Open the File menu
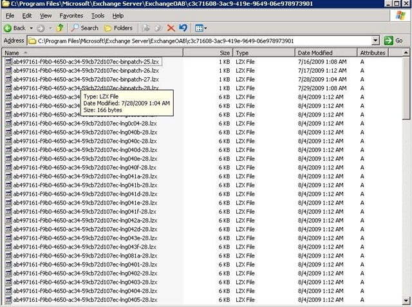Screen dimensions: 412x307 click(10, 15)
